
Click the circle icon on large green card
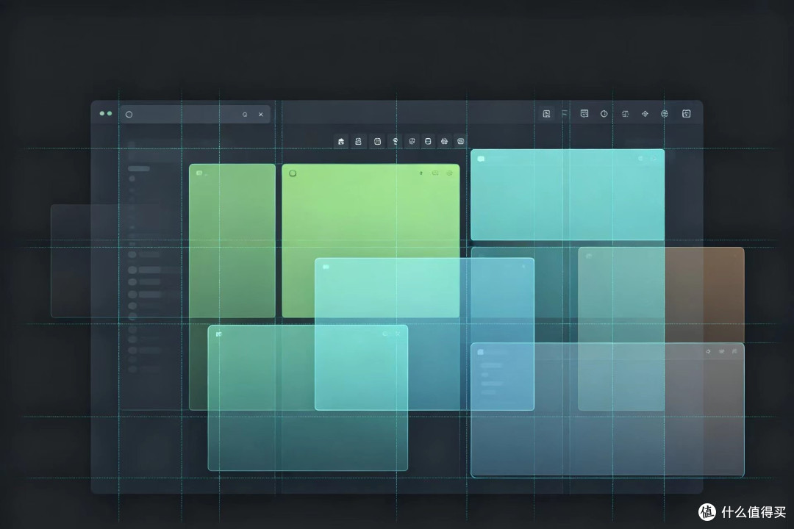[293, 173]
